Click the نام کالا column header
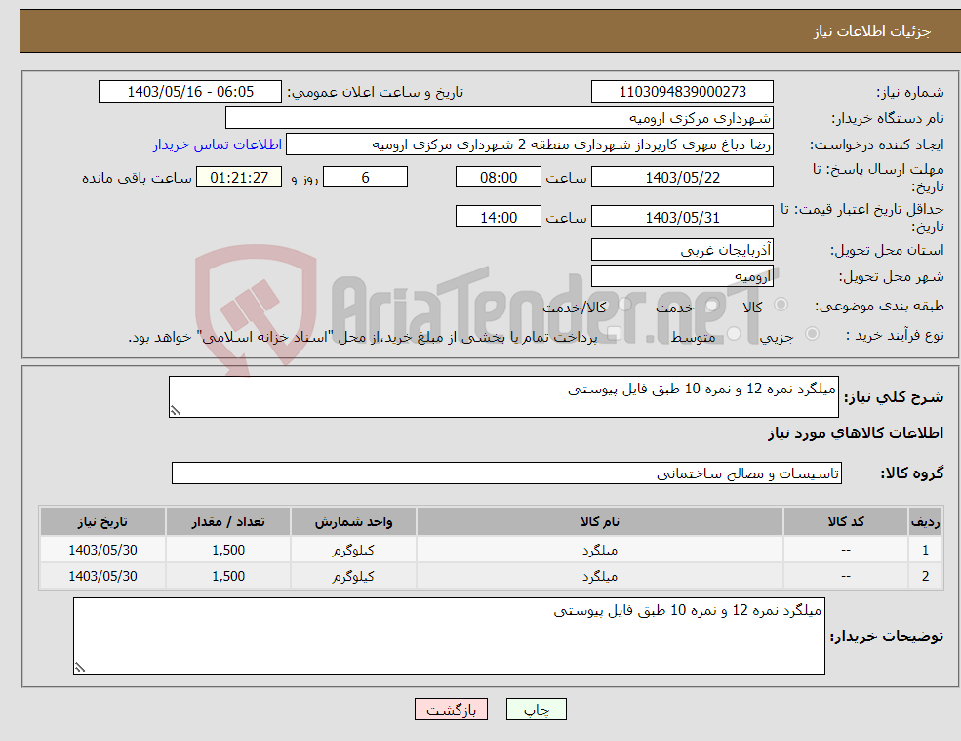 pos(600,522)
